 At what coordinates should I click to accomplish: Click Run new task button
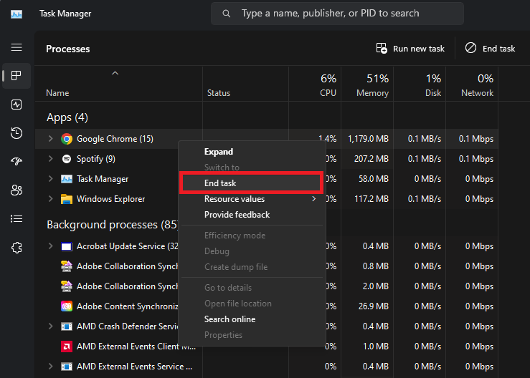tap(410, 49)
